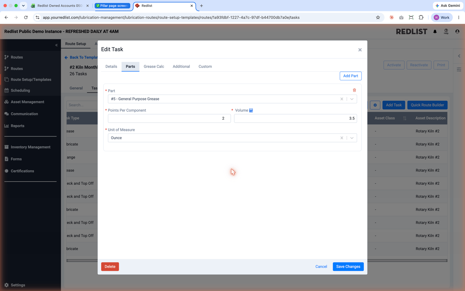
Task: Open a new browser tab
Action: click(x=201, y=6)
